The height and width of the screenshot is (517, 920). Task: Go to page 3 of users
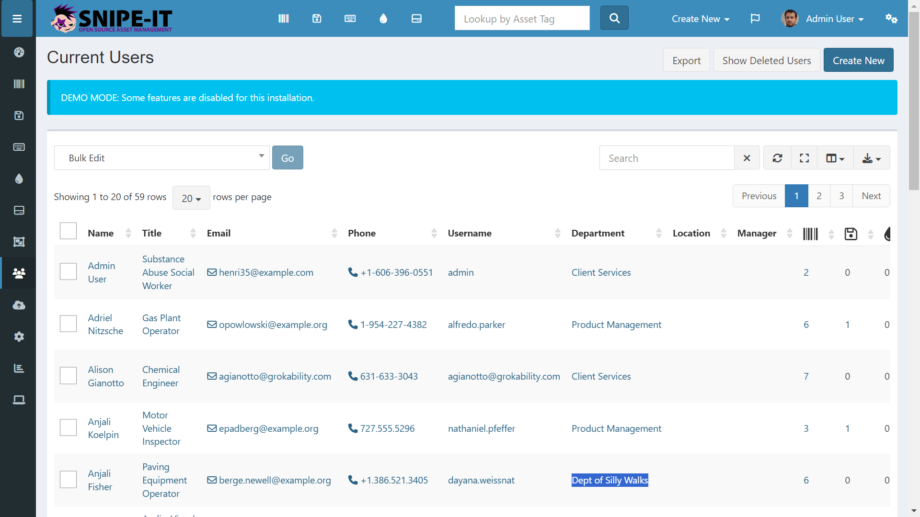(841, 196)
